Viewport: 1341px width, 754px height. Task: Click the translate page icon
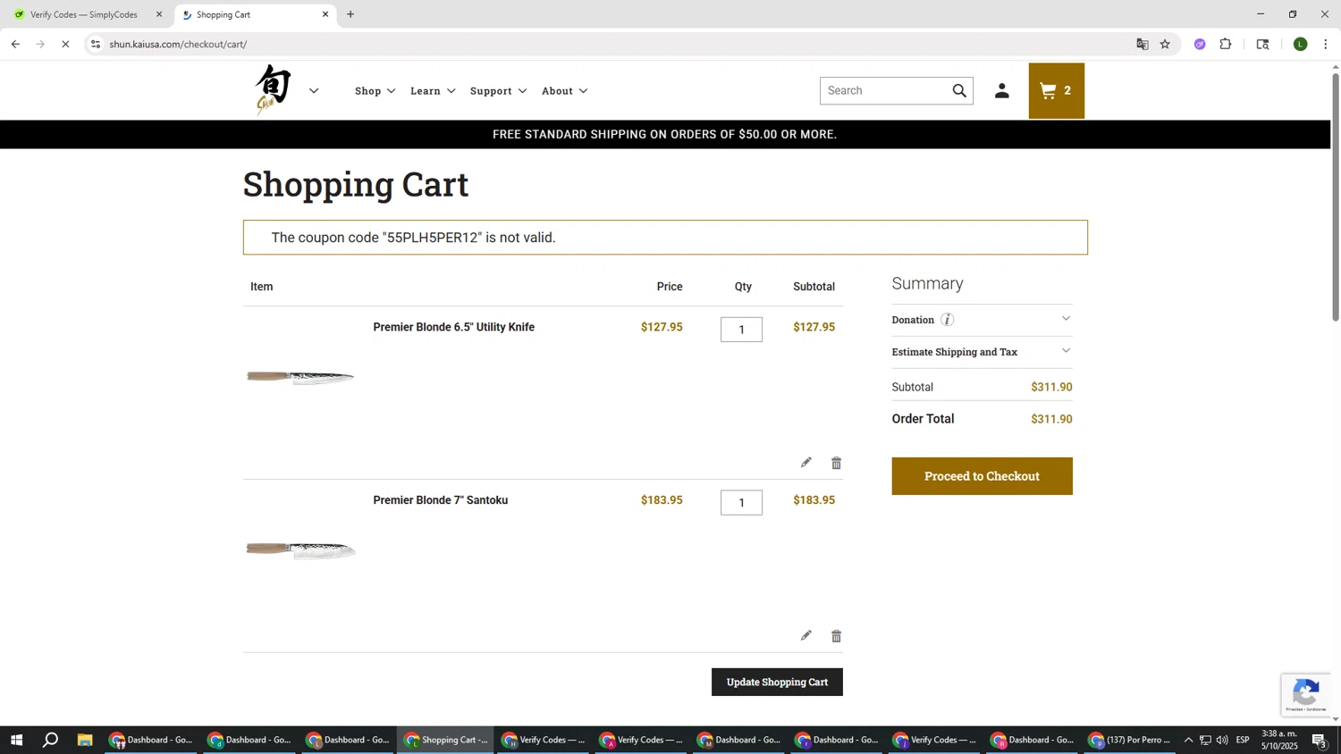pyautogui.click(x=1142, y=44)
